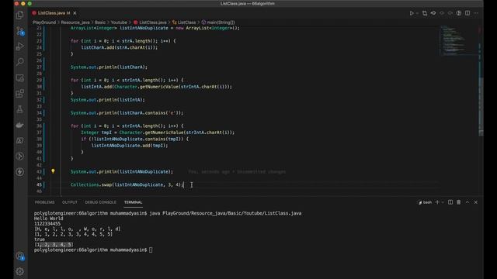
Task: Click the terminal output '1122334455'
Action: pyautogui.click(x=47, y=224)
